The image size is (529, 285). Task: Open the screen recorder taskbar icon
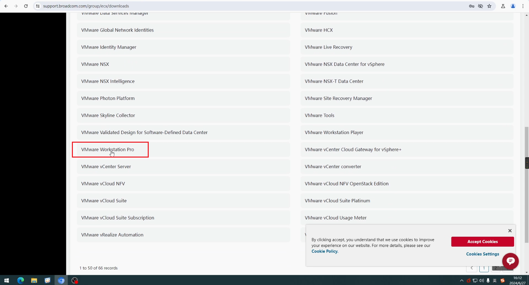[75, 280]
